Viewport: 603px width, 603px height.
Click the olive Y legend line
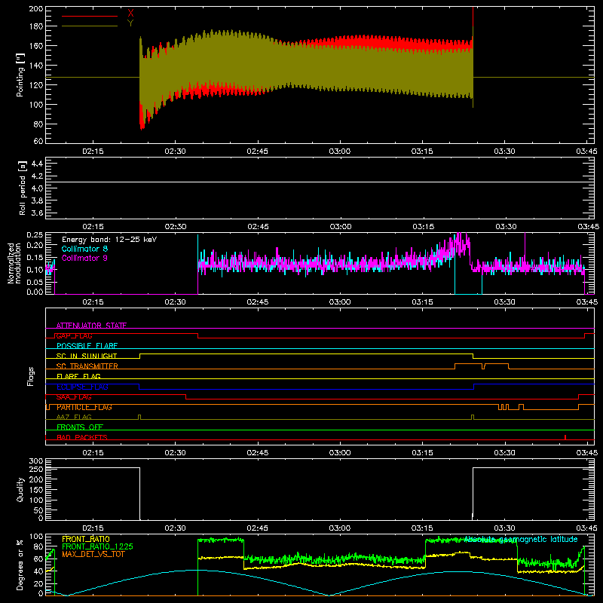tap(90, 26)
